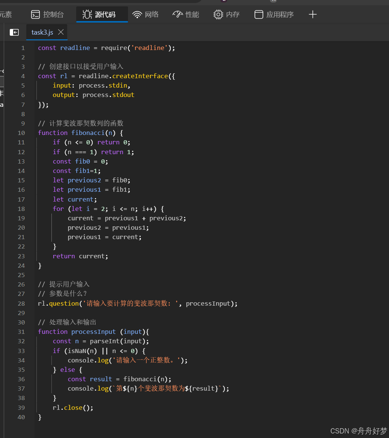
Task: Click 'require' on line 1
Action: 114,48
